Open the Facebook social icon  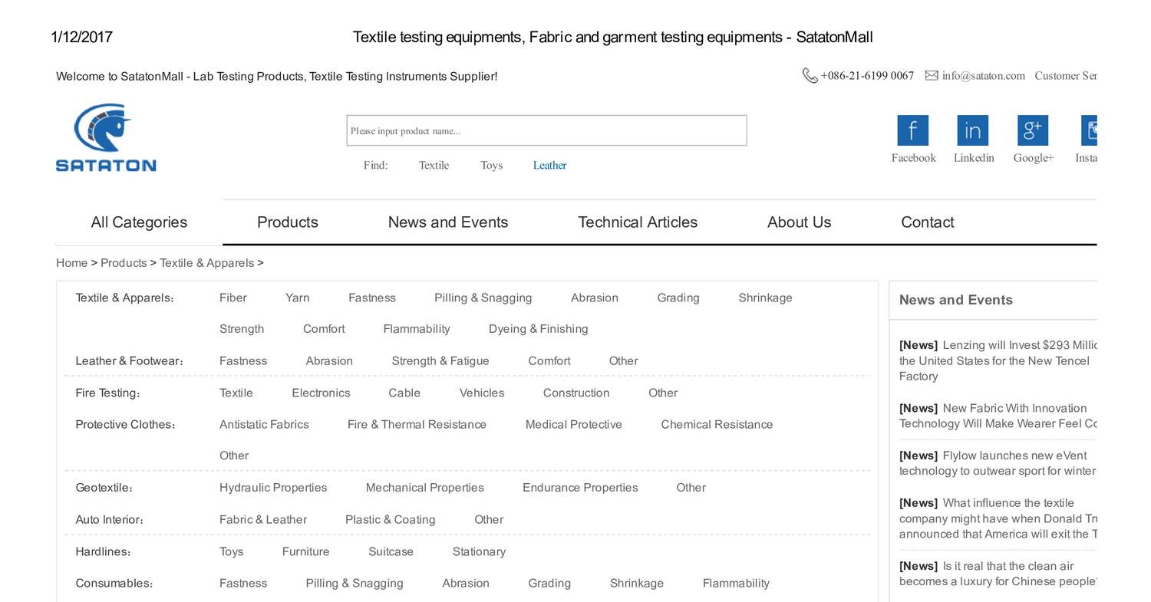coord(912,130)
